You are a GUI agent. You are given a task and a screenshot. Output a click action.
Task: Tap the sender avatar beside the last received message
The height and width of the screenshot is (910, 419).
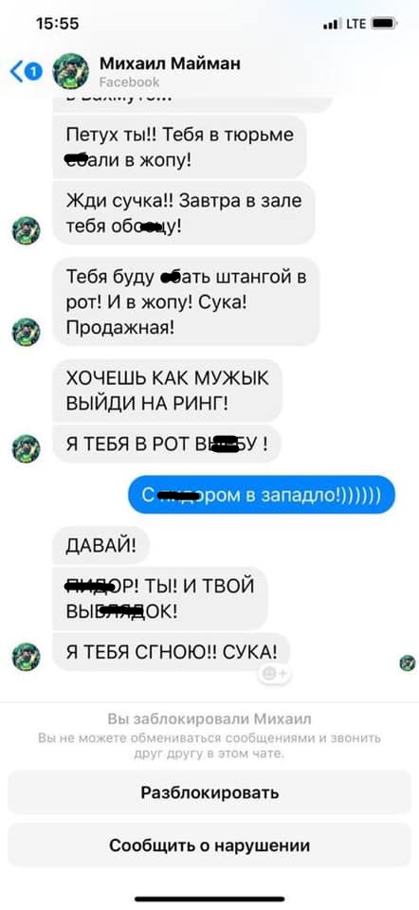[27, 656]
